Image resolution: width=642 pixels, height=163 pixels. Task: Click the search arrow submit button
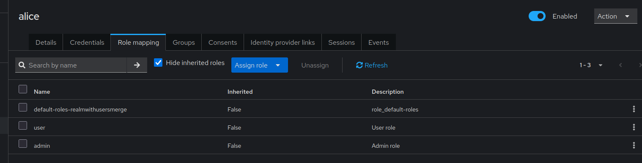click(137, 65)
